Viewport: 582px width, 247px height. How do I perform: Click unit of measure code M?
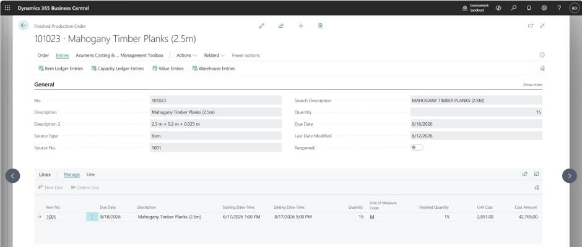(x=372, y=217)
